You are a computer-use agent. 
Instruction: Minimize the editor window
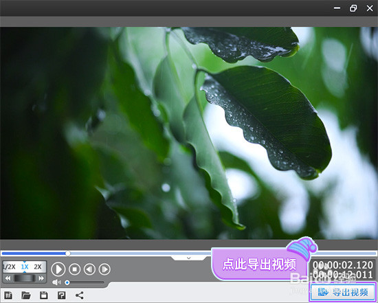pyautogui.click(x=337, y=8)
